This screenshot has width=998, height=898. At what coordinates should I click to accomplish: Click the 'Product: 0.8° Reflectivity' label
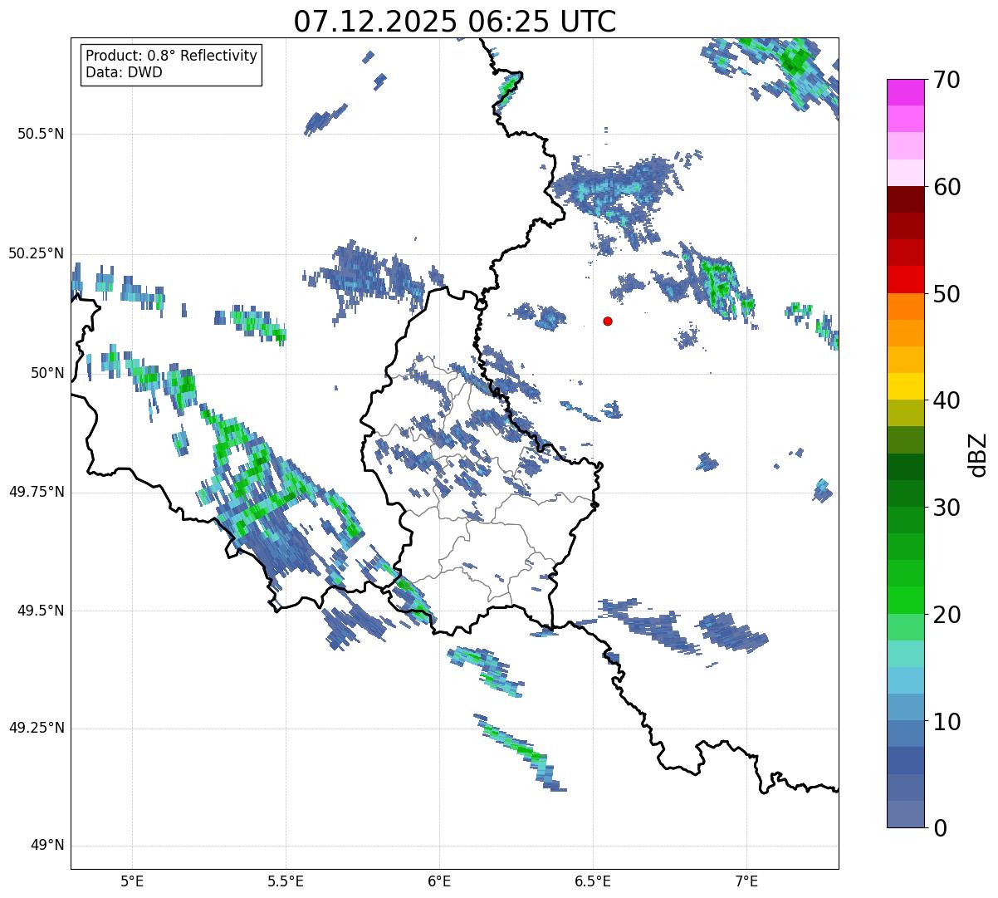(172, 56)
